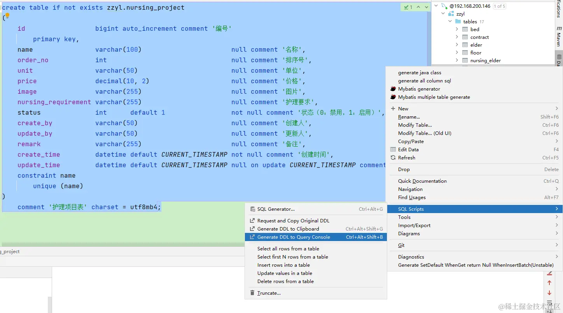Choose generate all column sql

[x=475, y=81]
